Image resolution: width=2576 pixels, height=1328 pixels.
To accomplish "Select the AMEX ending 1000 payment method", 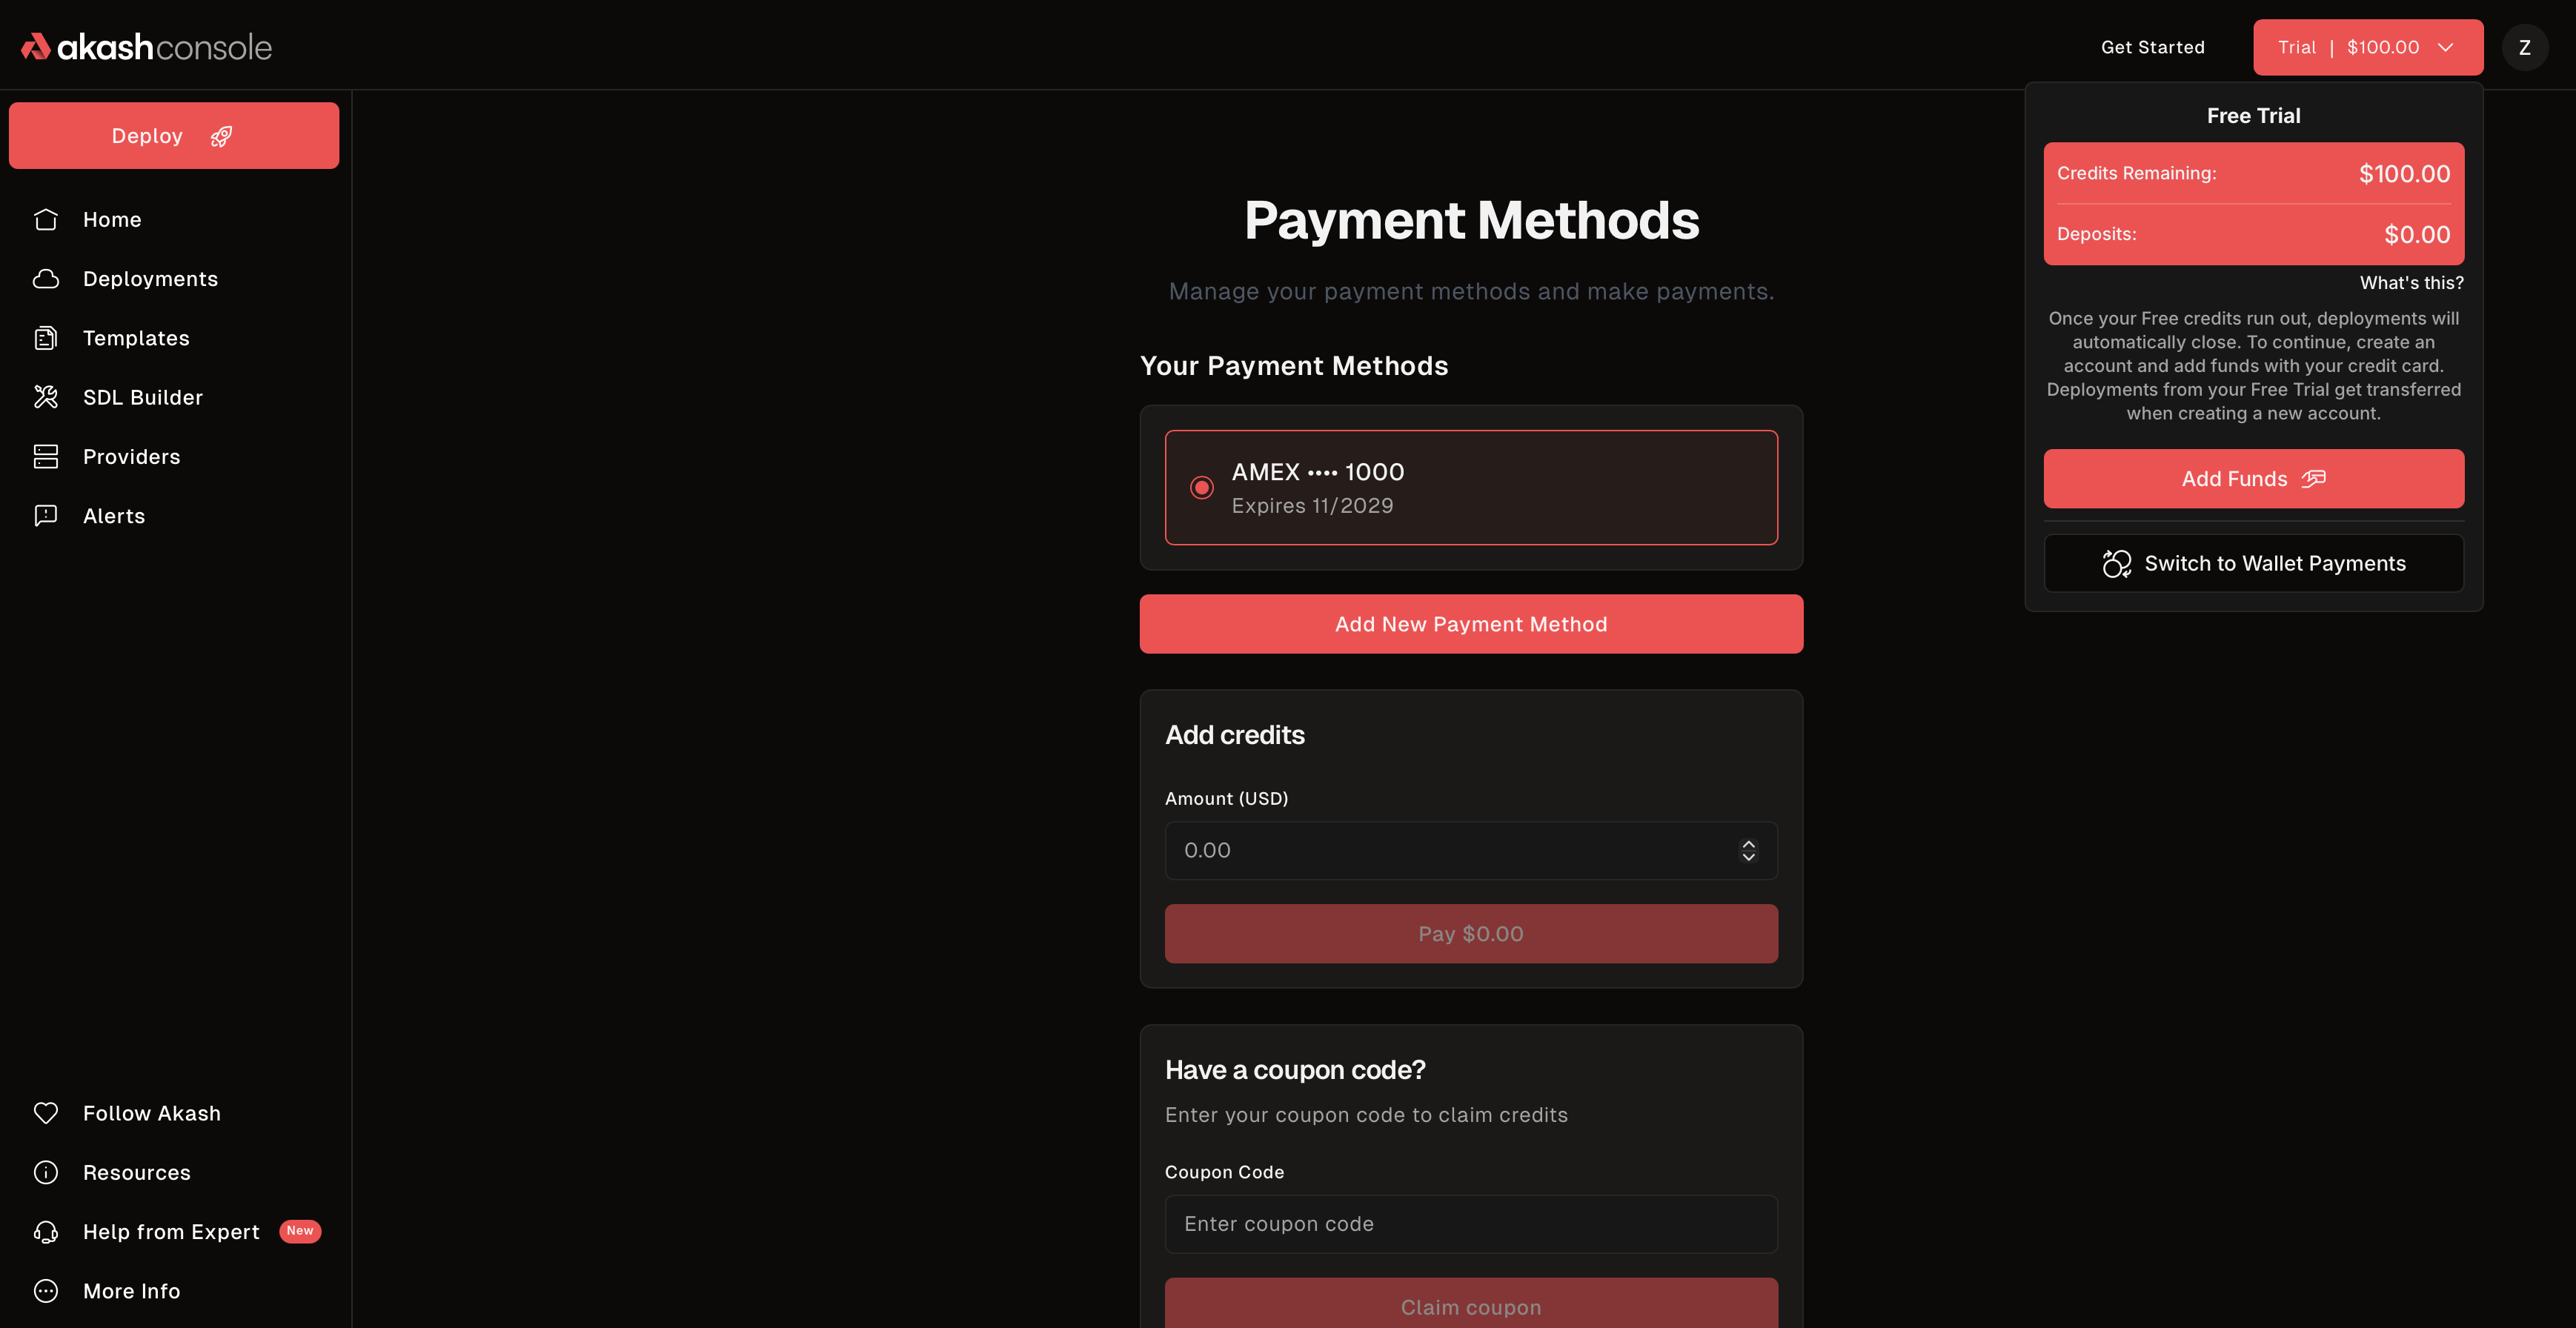I will pos(1470,487).
